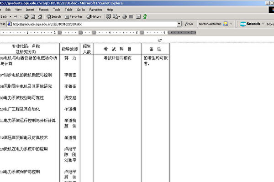Click the Refresh page icon
The image size is (274, 182).
click(33, 16)
